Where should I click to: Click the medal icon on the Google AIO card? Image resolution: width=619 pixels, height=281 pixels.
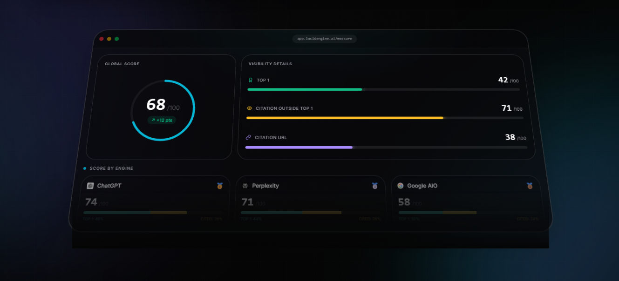tap(530, 186)
